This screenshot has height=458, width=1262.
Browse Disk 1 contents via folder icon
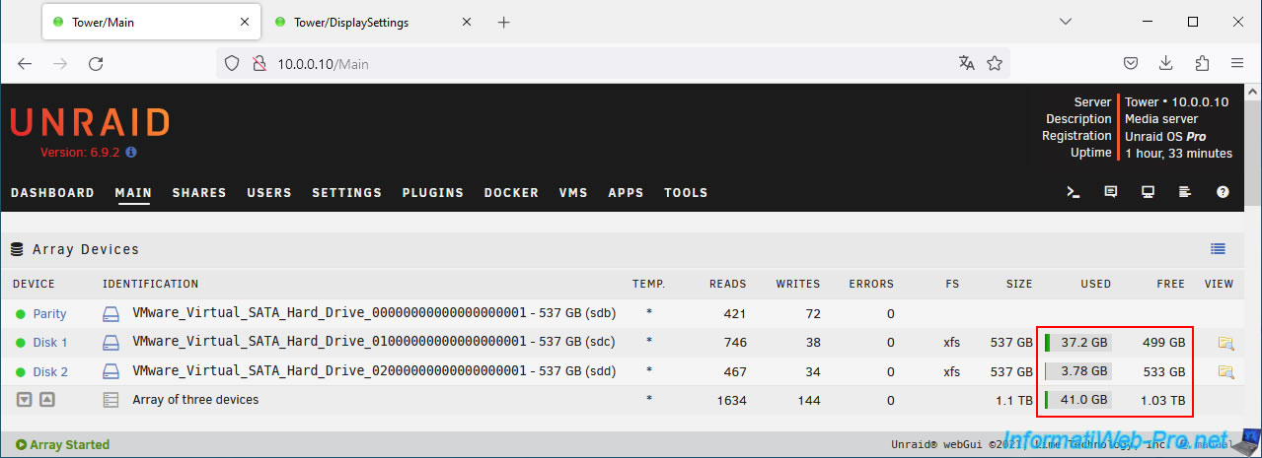point(1225,343)
